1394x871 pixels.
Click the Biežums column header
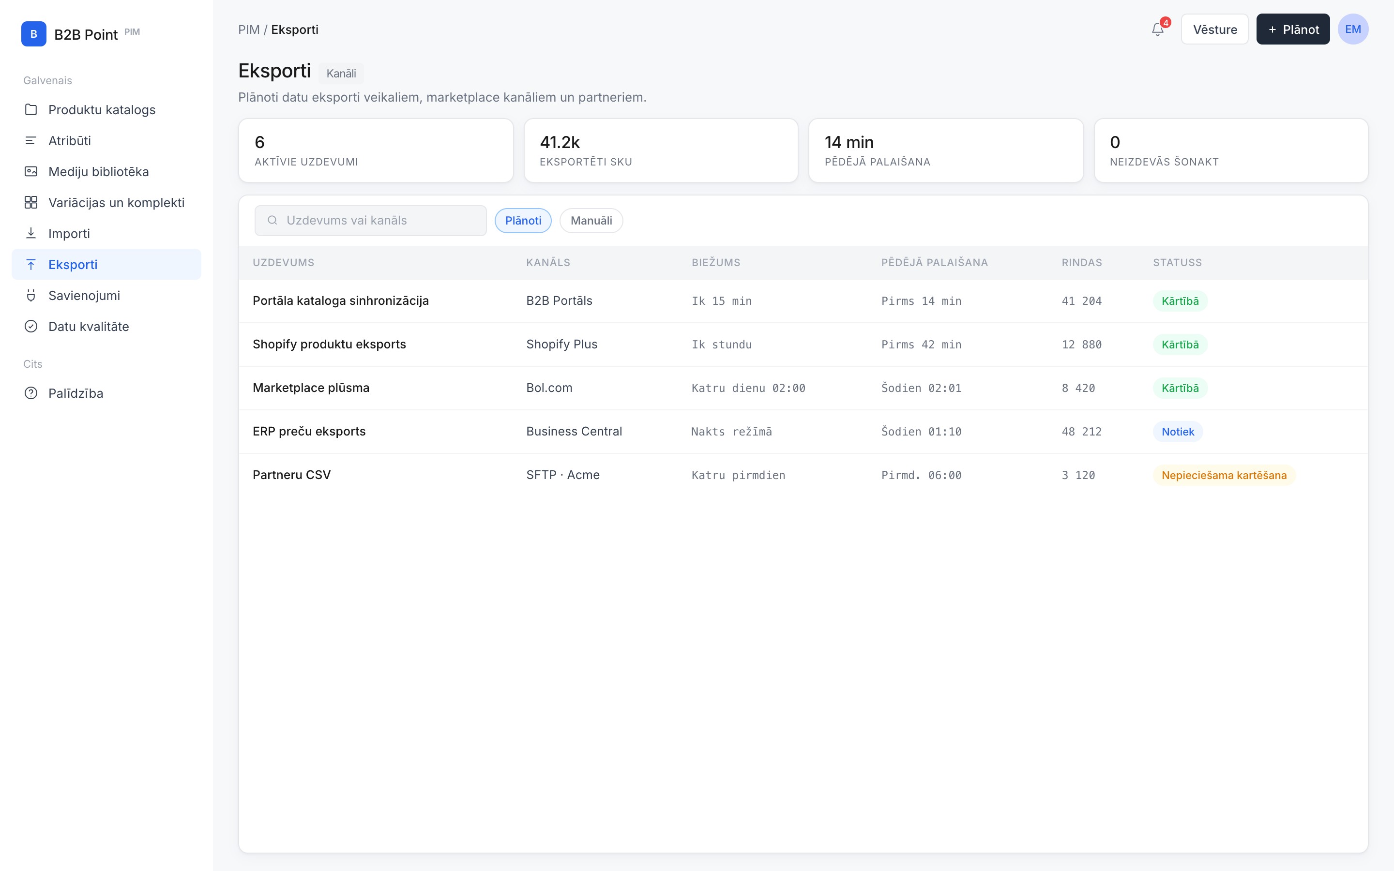pyautogui.click(x=716, y=263)
